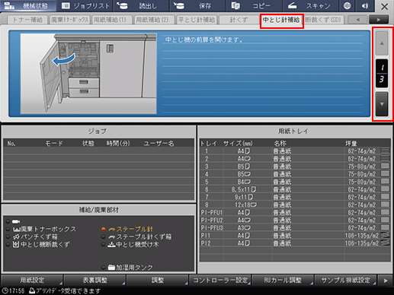Select the ステープル針 warning indicator

click(x=127, y=229)
